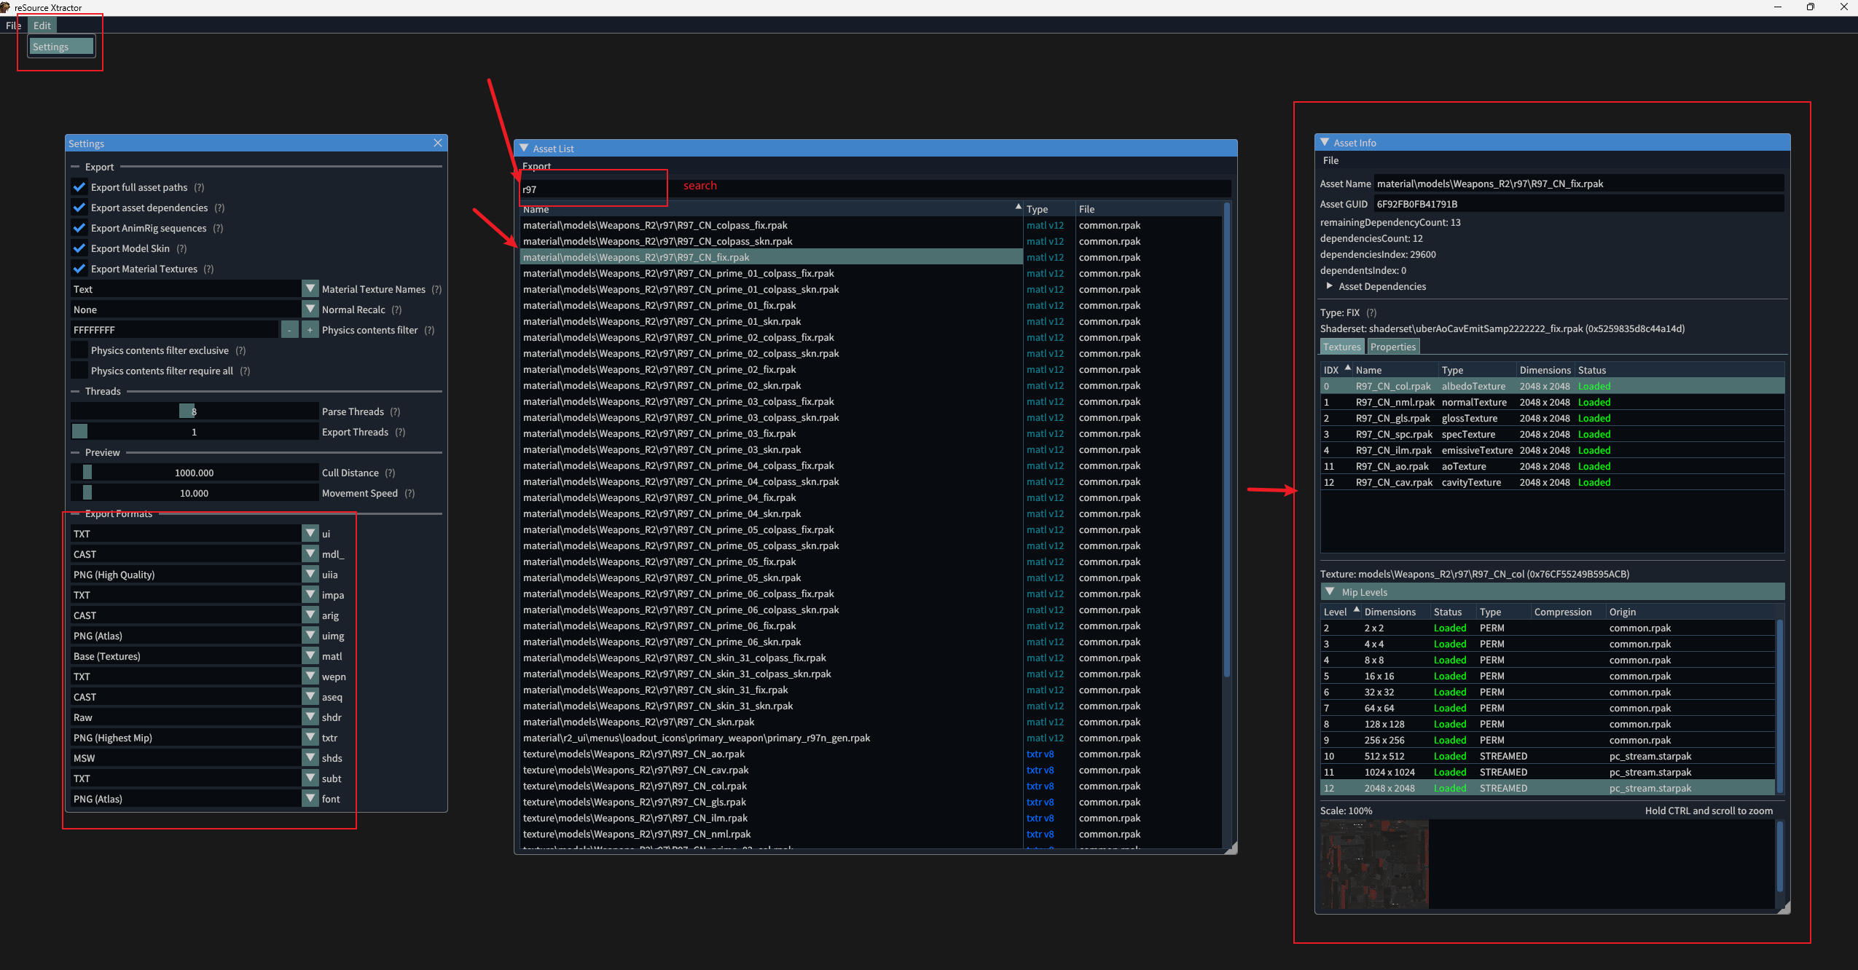Open the txtr export format dropdown

(310, 738)
